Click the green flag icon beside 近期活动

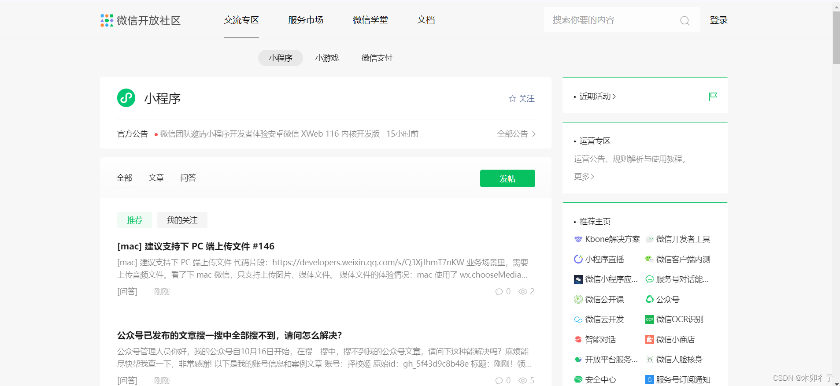(x=713, y=96)
